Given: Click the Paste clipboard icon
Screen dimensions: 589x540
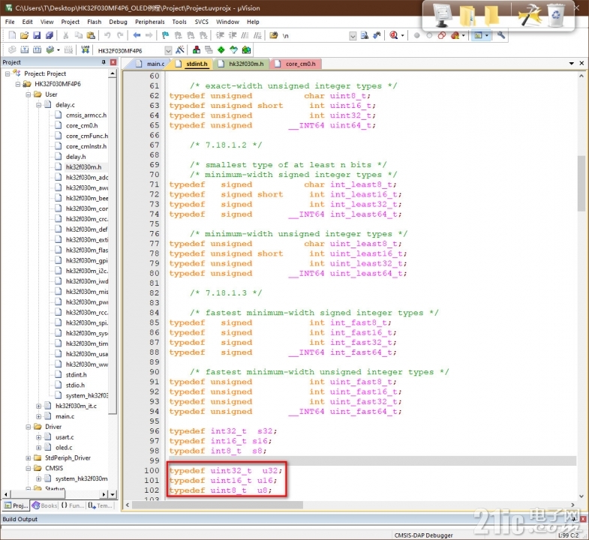Looking at the screenshot, I should pyautogui.click(x=91, y=35).
